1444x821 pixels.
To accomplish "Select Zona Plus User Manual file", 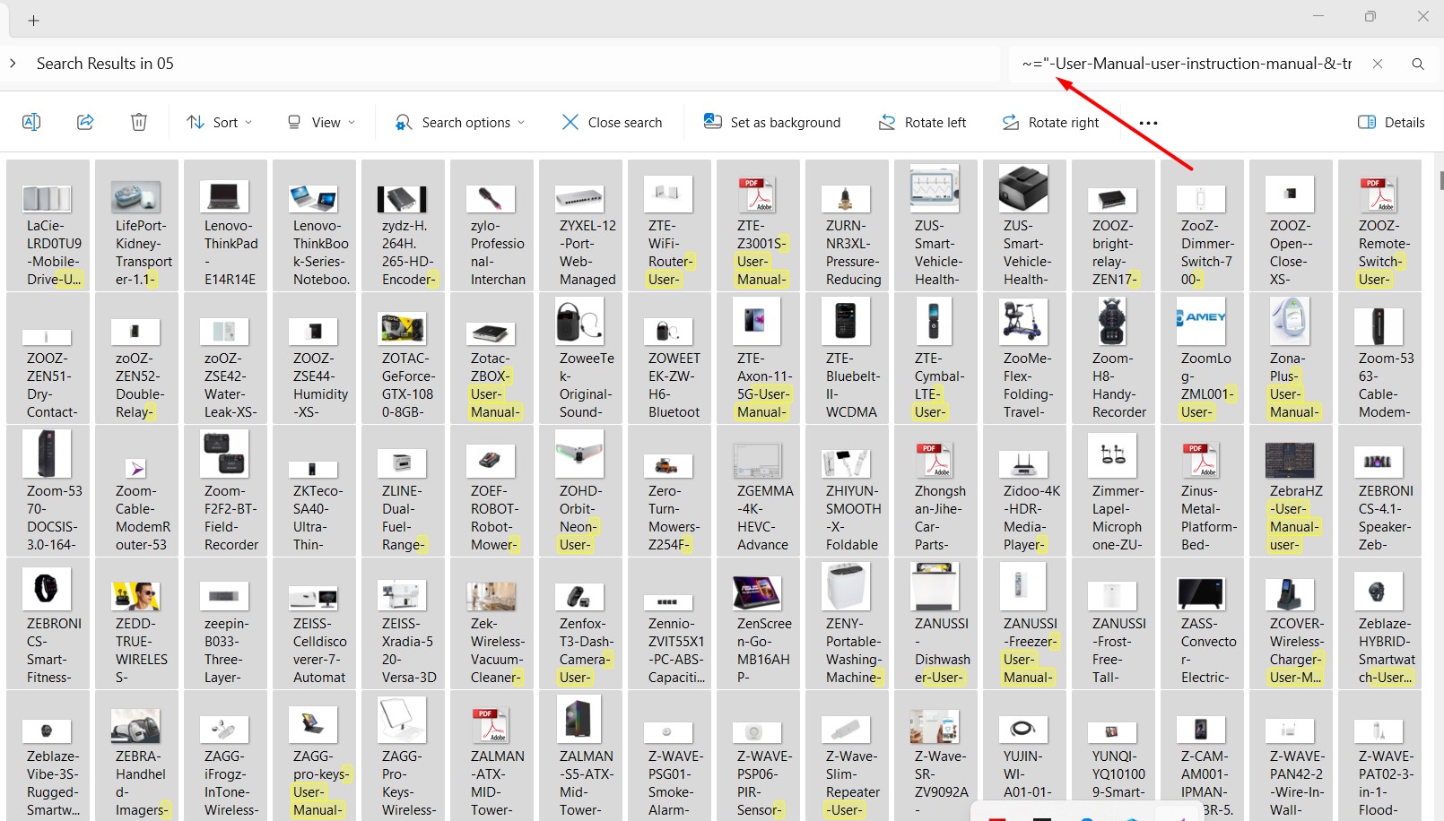I will [x=1292, y=359].
